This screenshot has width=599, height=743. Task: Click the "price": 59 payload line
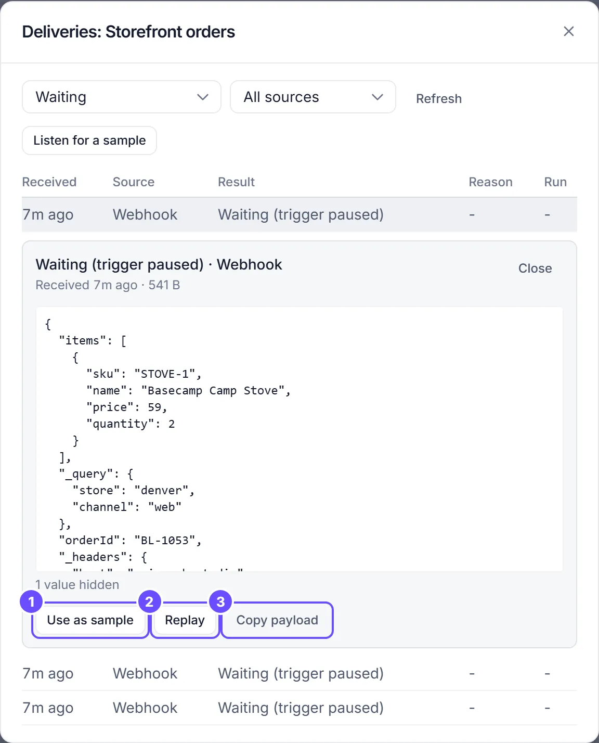tap(127, 407)
